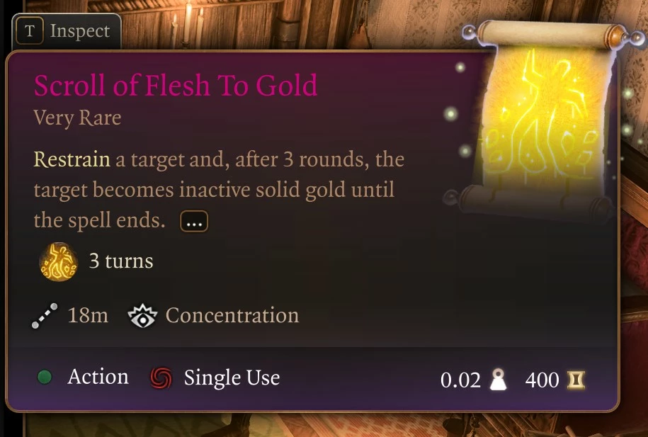This screenshot has width=648, height=437.
Task: Click the Action cost label
Action: [x=98, y=377]
